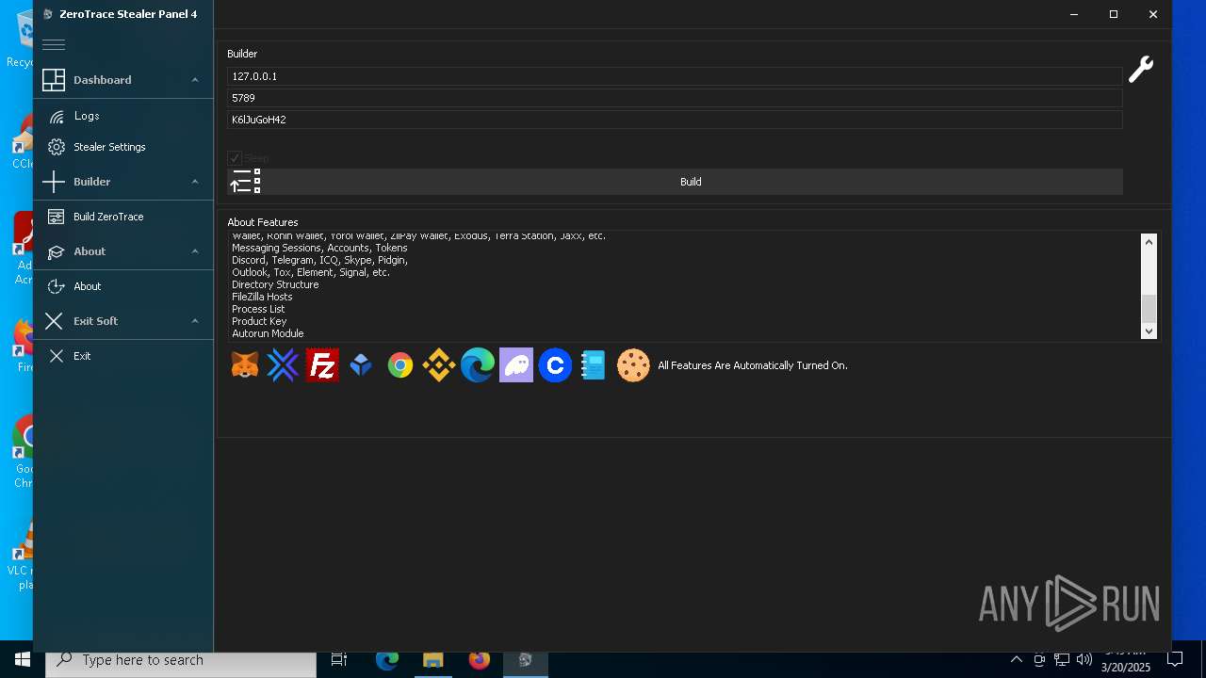Viewport: 1206px width, 678px height.
Task: Open Stealer Settings gear icon
Action: [57, 147]
